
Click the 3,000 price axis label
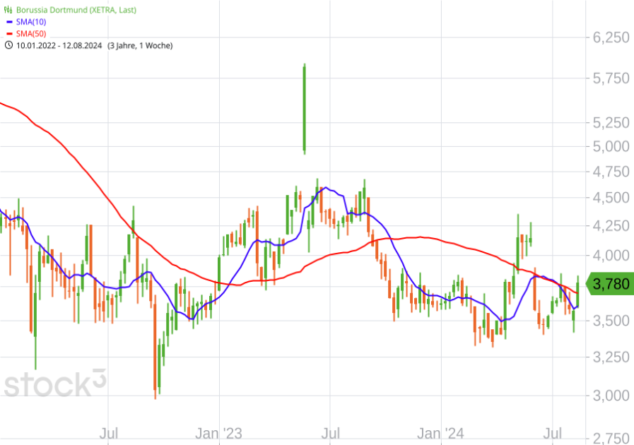click(x=611, y=396)
